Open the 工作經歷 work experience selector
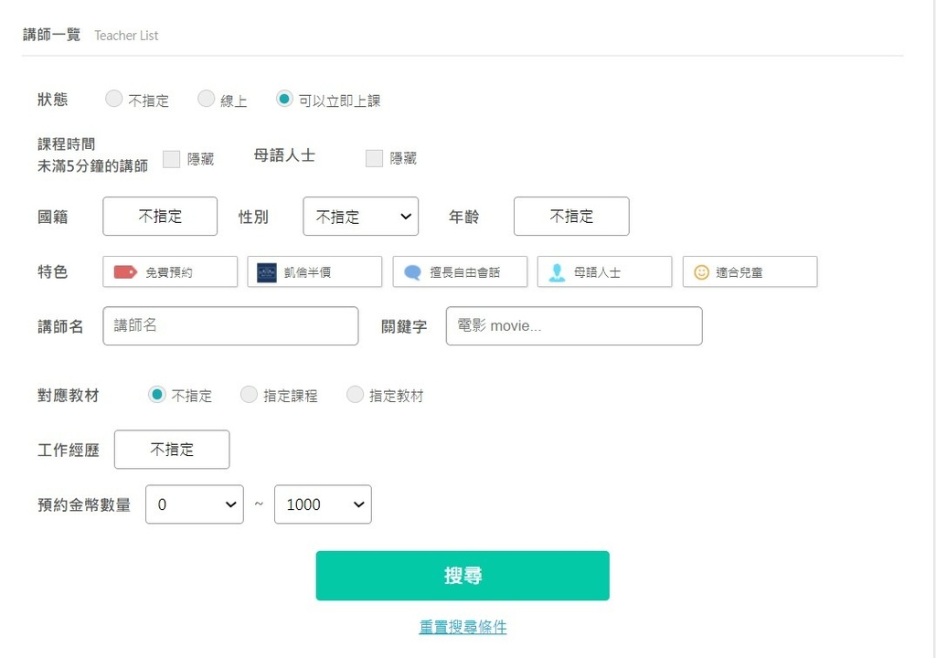Screen dimensions: 936x658 coord(172,450)
